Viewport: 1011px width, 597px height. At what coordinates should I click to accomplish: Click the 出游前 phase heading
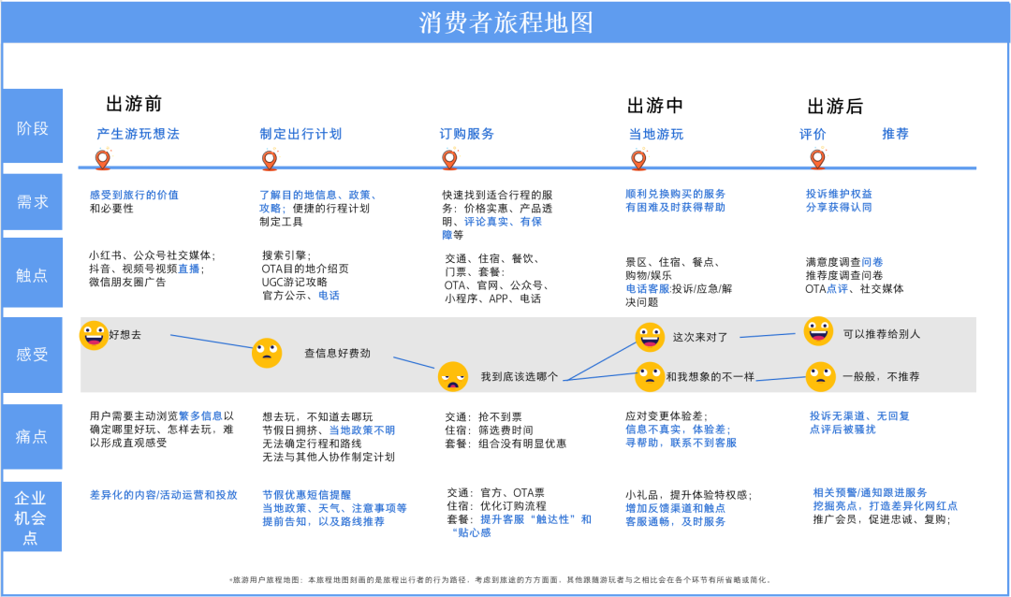point(134,104)
